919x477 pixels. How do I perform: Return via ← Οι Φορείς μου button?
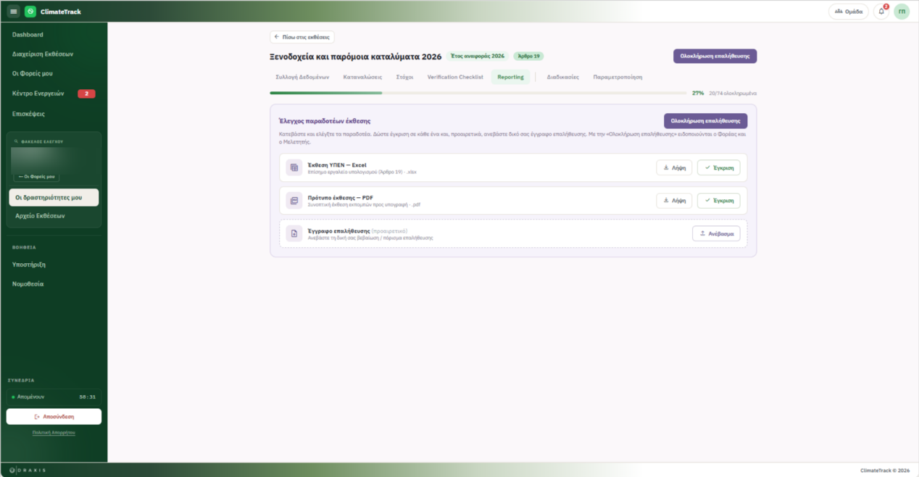[37, 177]
